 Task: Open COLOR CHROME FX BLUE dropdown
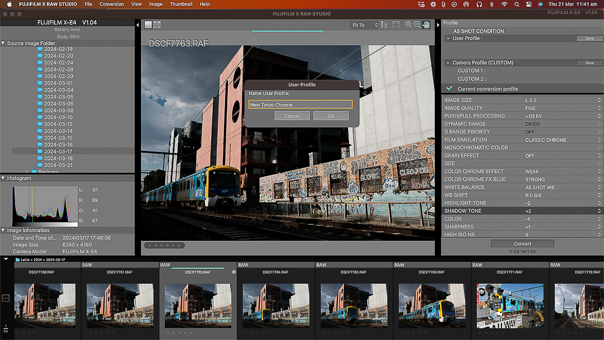click(562, 179)
